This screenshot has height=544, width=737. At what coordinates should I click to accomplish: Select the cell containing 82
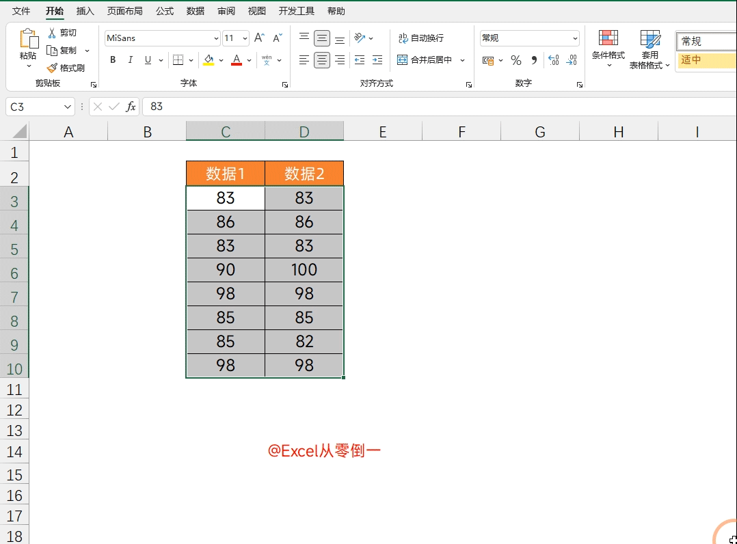[304, 342]
